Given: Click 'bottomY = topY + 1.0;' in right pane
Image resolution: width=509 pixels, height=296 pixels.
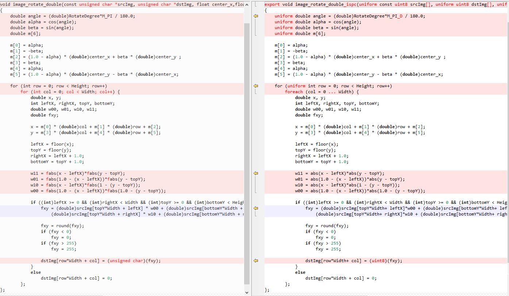Looking at the screenshot, I should click(322, 162).
